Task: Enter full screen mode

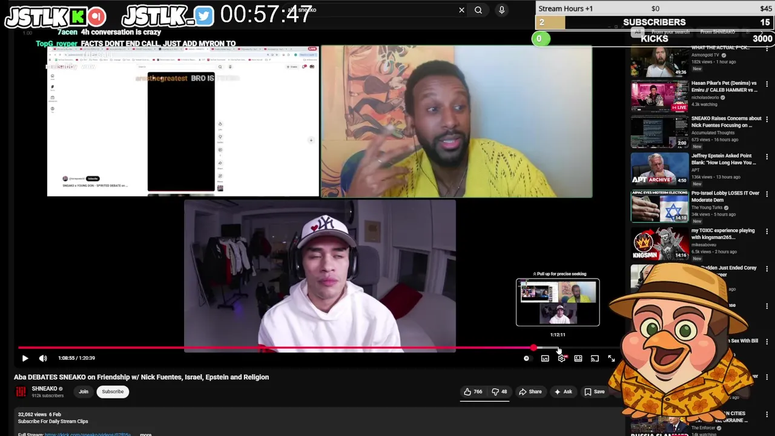Action: tap(612, 358)
